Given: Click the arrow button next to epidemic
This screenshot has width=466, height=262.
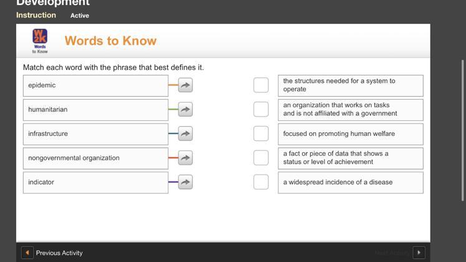Looking at the screenshot, I should [185, 85].
